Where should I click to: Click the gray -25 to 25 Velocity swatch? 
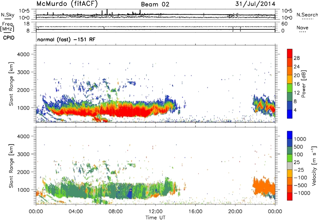pos(290,166)
